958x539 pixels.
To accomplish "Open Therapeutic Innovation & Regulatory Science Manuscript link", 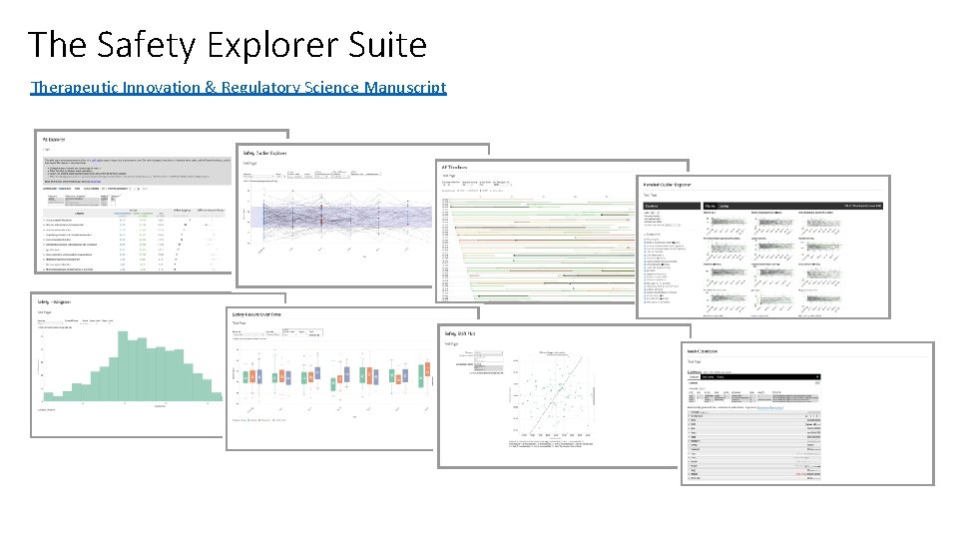I will [x=239, y=88].
